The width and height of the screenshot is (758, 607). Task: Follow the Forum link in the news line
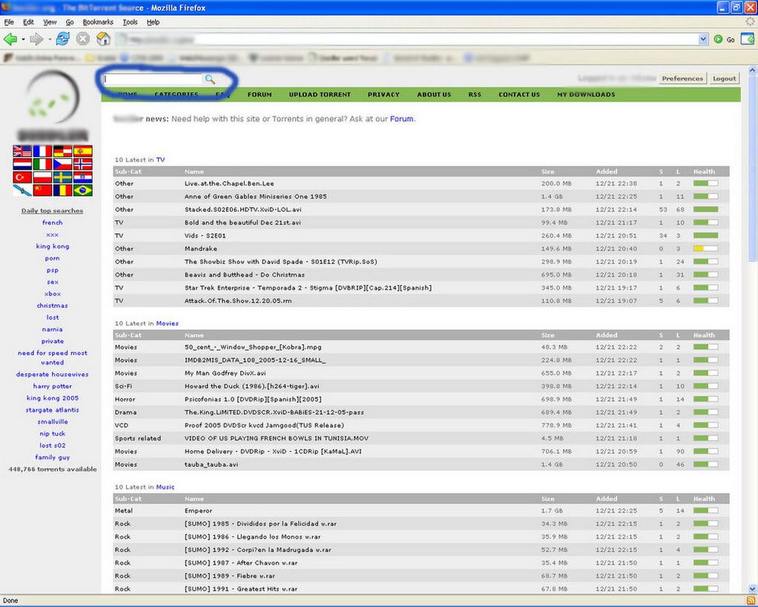tap(402, 119)
